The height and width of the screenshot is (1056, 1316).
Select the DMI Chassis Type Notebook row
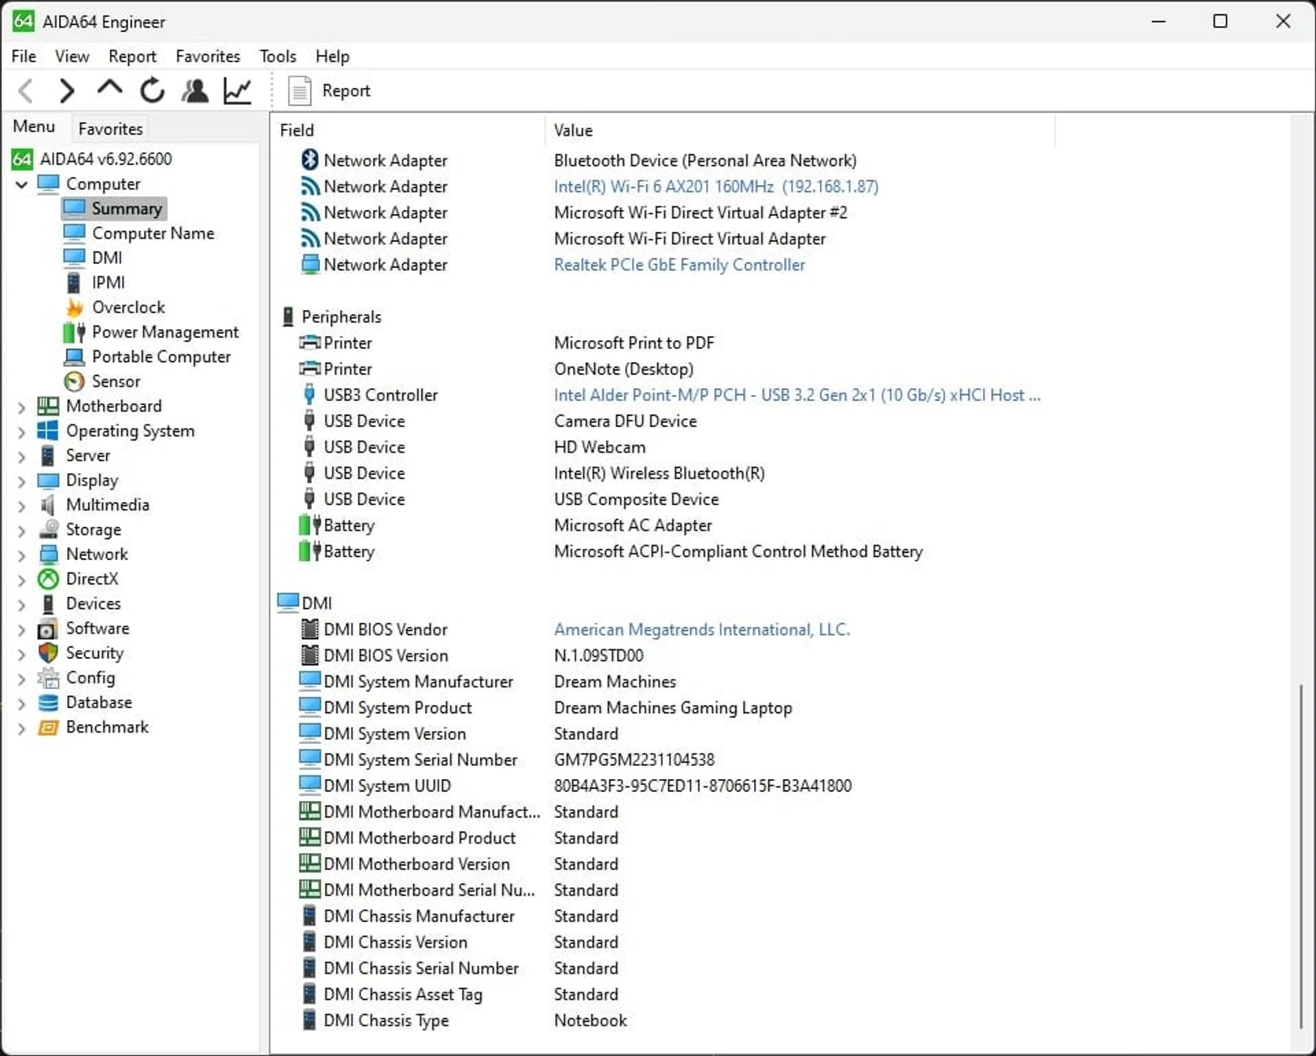pyautogui.click(x=464, y=1020)
